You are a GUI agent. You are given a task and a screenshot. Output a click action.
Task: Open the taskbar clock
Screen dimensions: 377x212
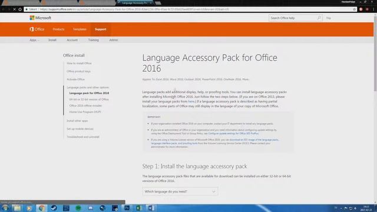click(366, 208)
